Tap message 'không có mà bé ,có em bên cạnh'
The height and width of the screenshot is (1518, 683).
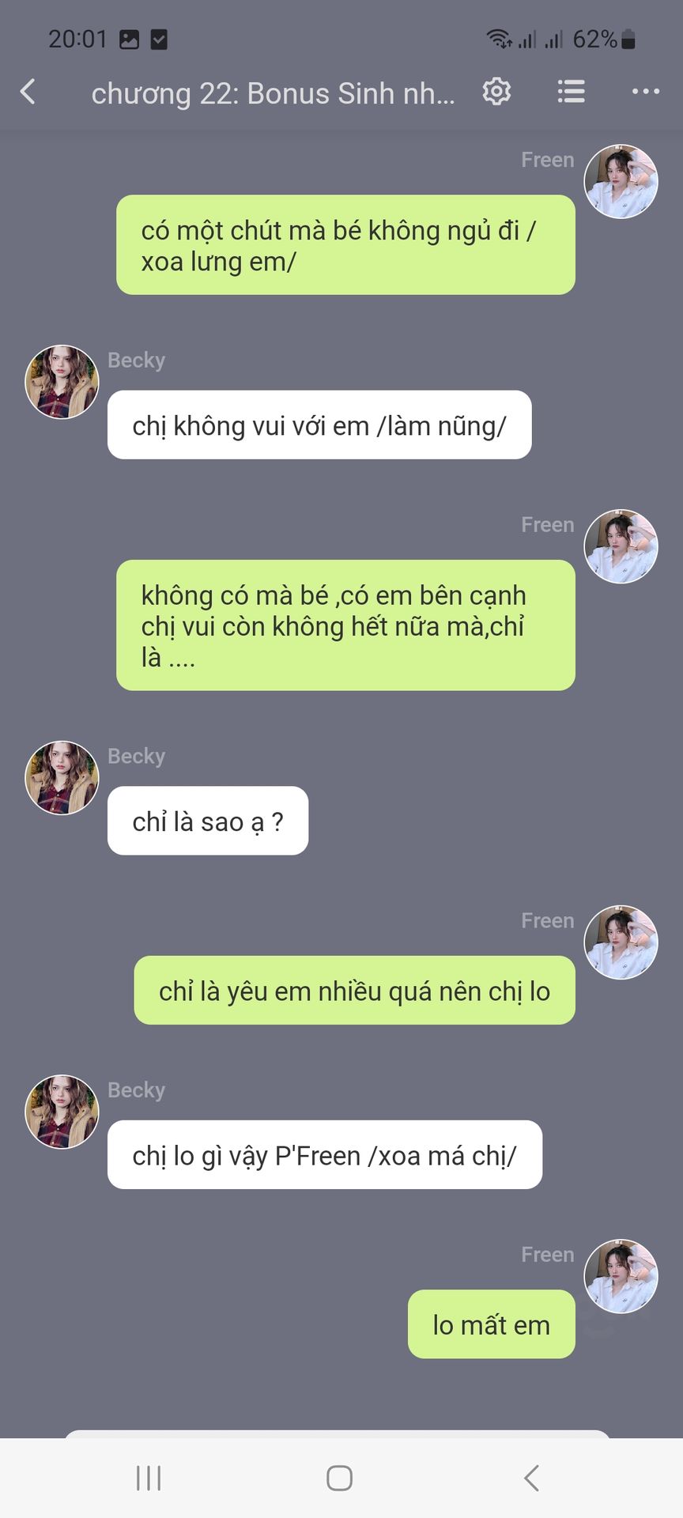(345, 625)
